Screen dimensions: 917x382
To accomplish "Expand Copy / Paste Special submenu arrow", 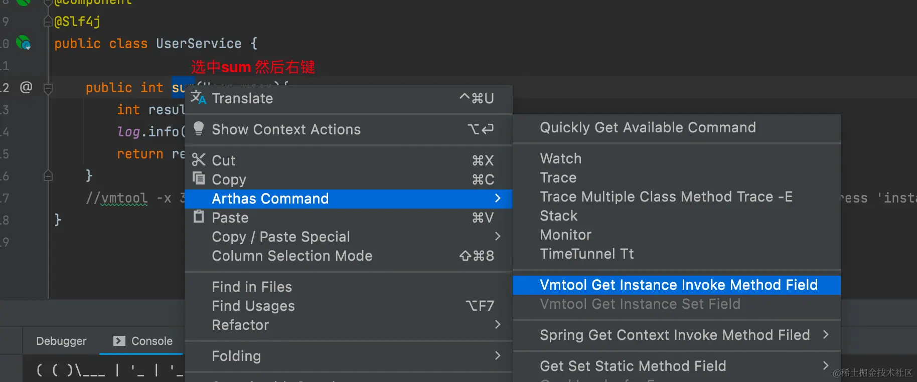I will pos(497,236).
